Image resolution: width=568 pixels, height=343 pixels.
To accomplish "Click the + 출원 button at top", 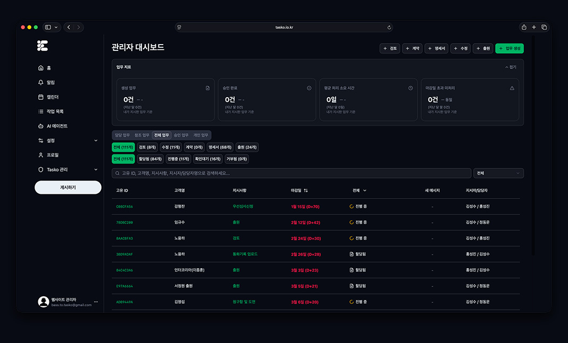I will point(483,48).
